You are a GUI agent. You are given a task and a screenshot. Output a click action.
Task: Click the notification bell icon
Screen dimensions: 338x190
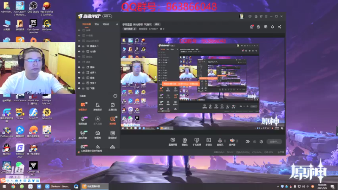[273, 27]
